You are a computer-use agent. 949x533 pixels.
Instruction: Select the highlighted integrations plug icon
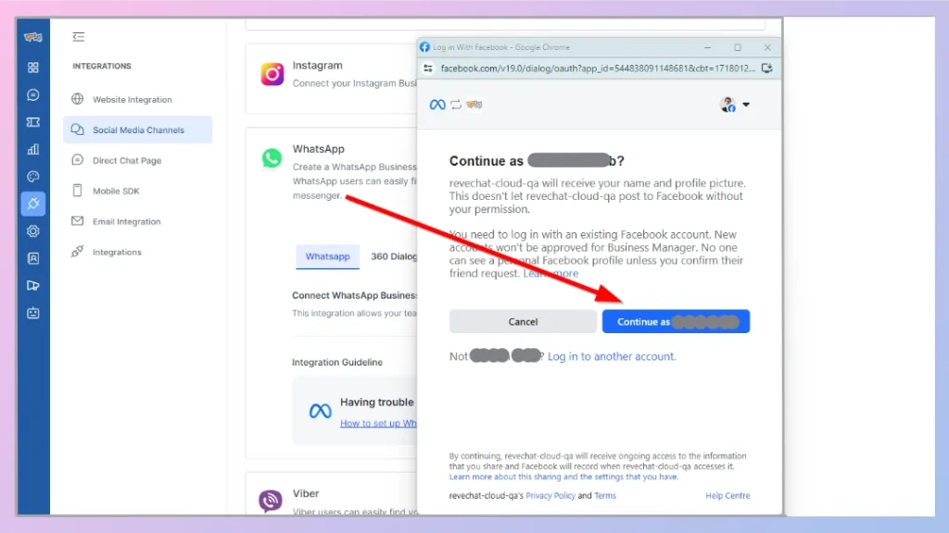pyautogui.click(x=33, y=204)
